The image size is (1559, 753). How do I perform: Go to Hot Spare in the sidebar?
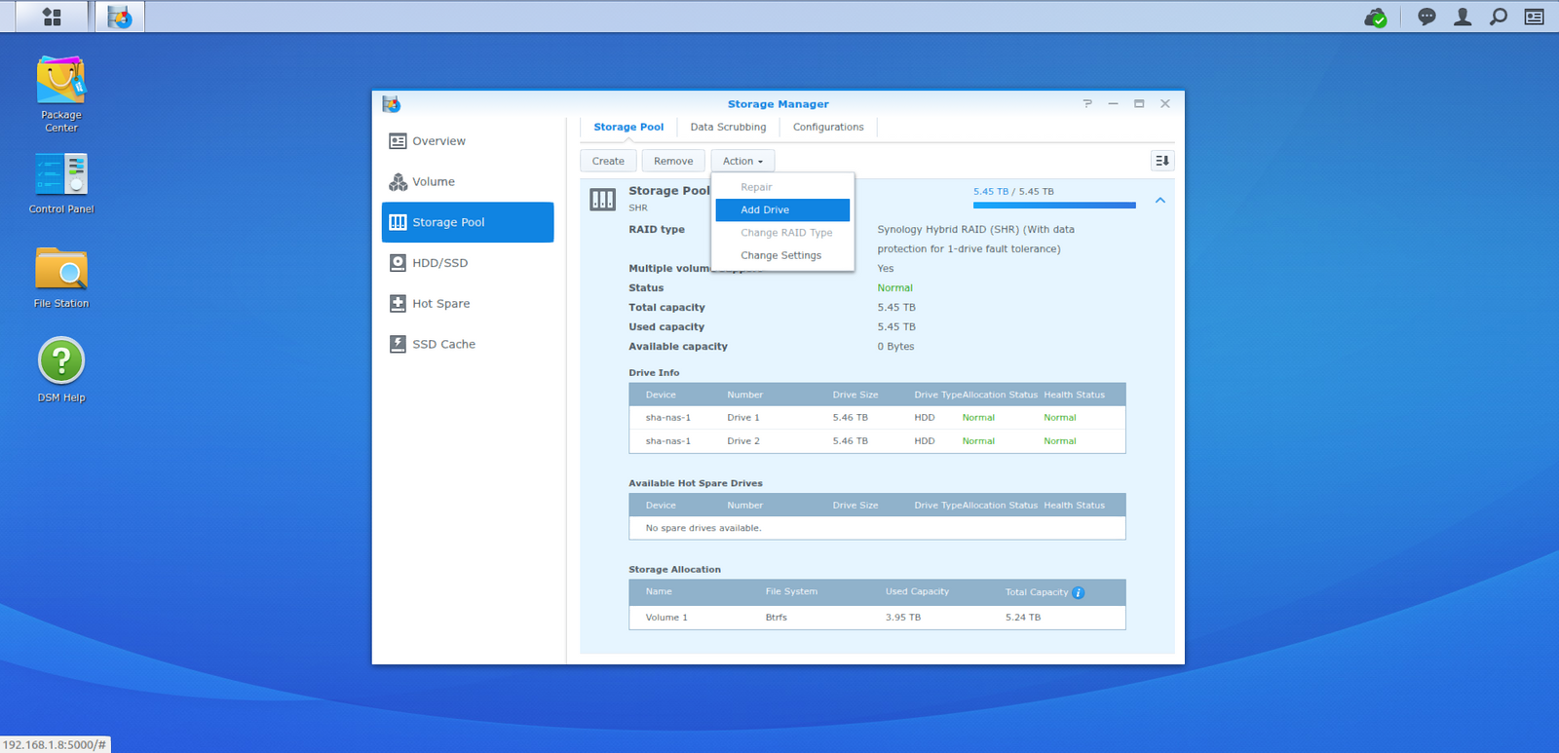coord(468,304)
